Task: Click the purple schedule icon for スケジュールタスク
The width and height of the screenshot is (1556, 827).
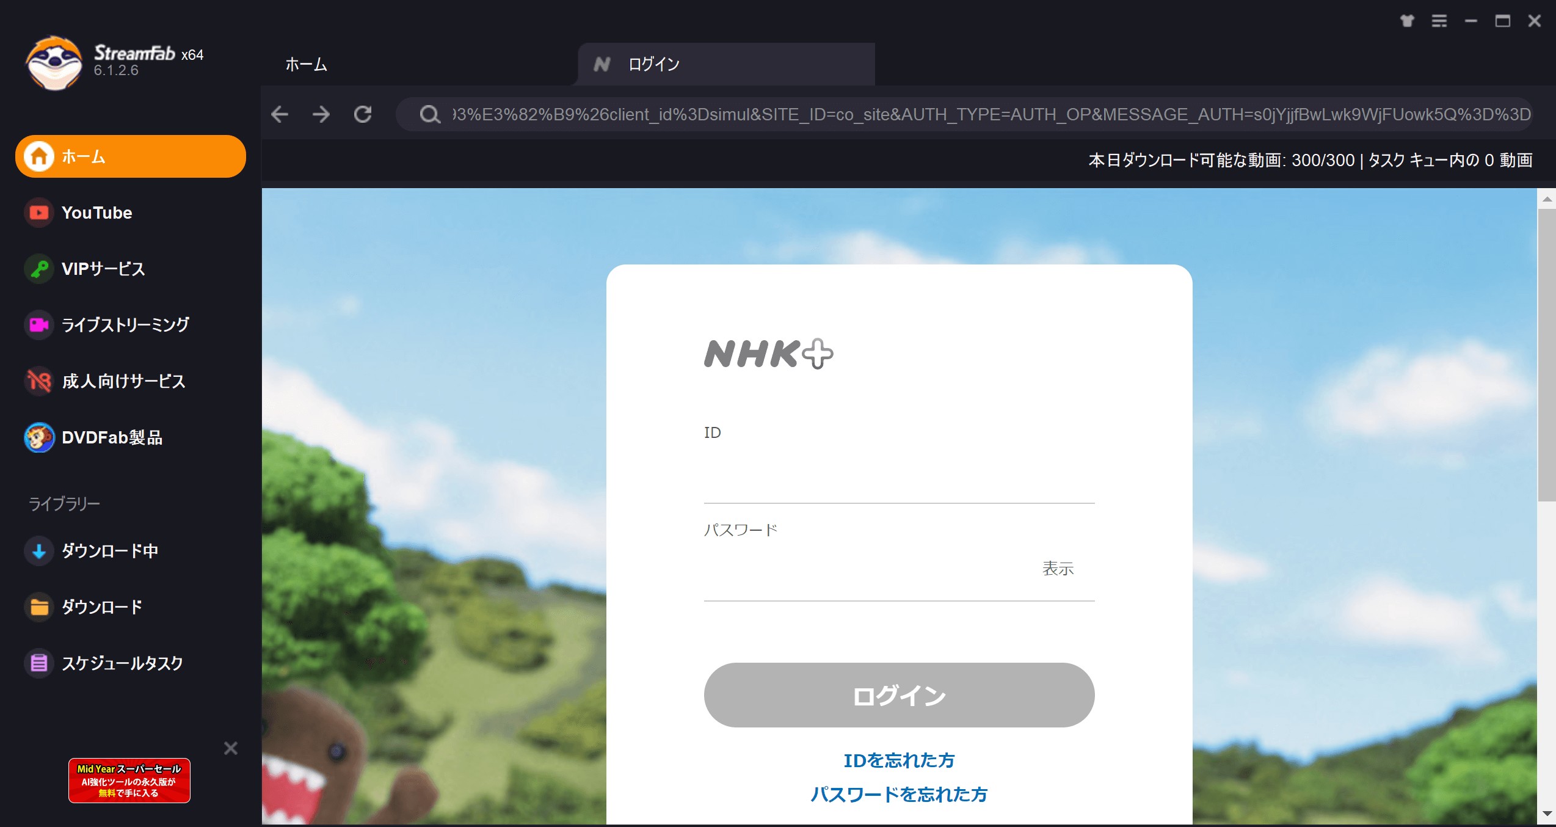Action: click(x=39, y=663)
